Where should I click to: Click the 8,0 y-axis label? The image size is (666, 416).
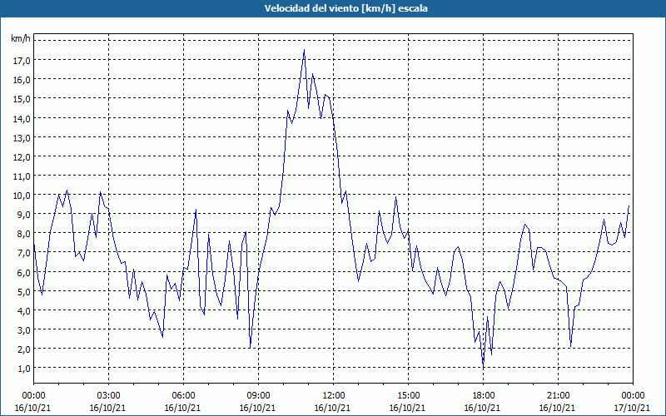(23, 234)
